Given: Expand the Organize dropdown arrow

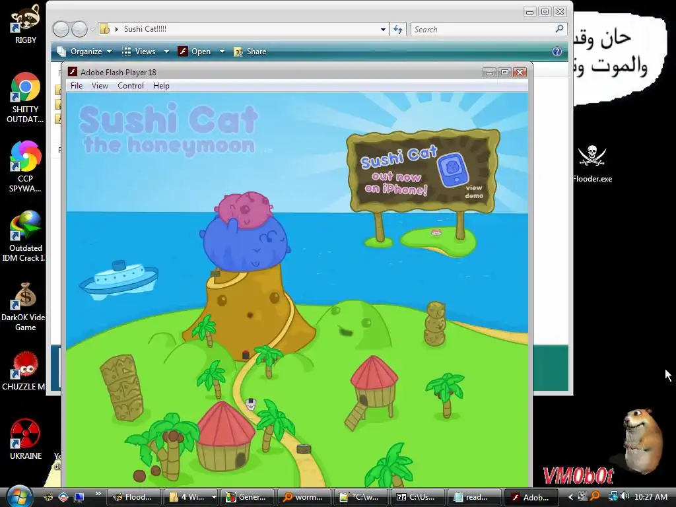Looking at the screenshot, I should (x=110, y=51).
